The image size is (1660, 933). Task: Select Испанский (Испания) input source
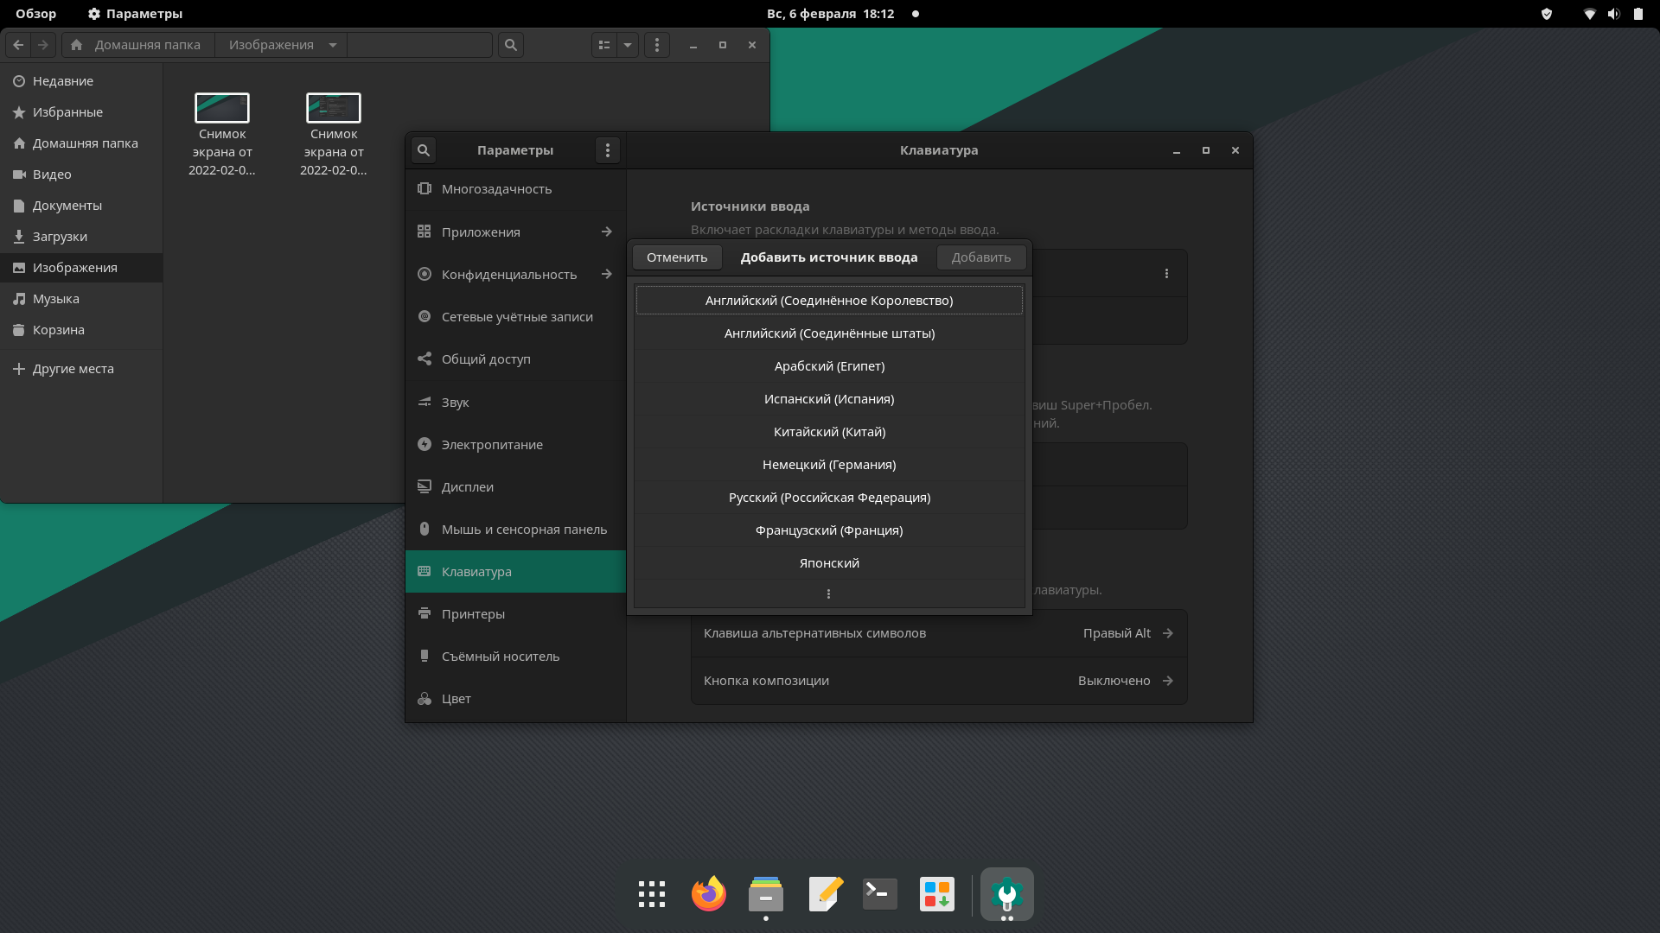[829, 399]
